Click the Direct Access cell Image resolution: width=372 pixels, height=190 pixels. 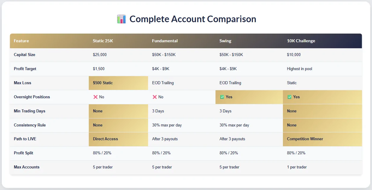pyautogui.click(x=105, y=139)
